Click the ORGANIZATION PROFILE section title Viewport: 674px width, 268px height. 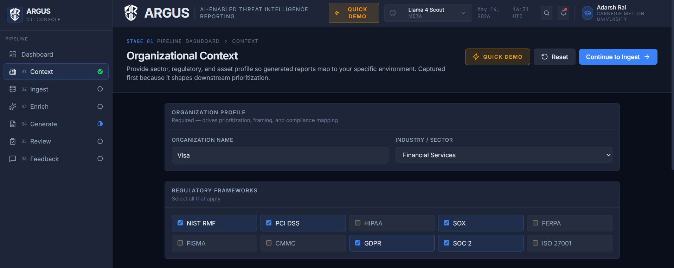pos(208,113)
